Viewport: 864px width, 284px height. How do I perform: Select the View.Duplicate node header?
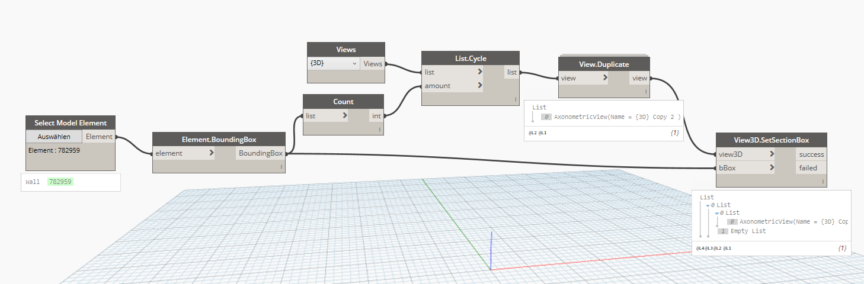coord(604,64)
